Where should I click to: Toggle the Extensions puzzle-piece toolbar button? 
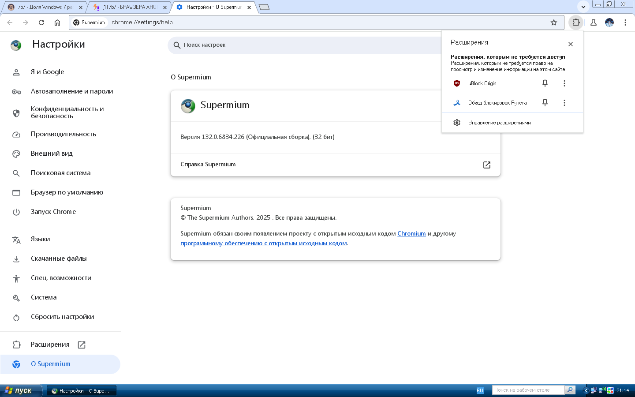tap(576, 22)
